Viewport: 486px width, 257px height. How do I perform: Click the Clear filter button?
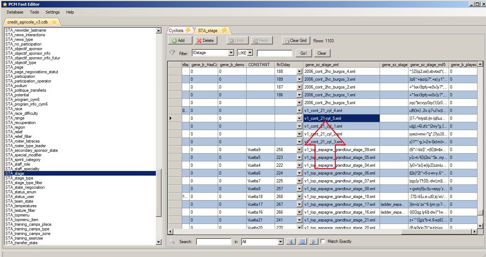pos(322,53)
